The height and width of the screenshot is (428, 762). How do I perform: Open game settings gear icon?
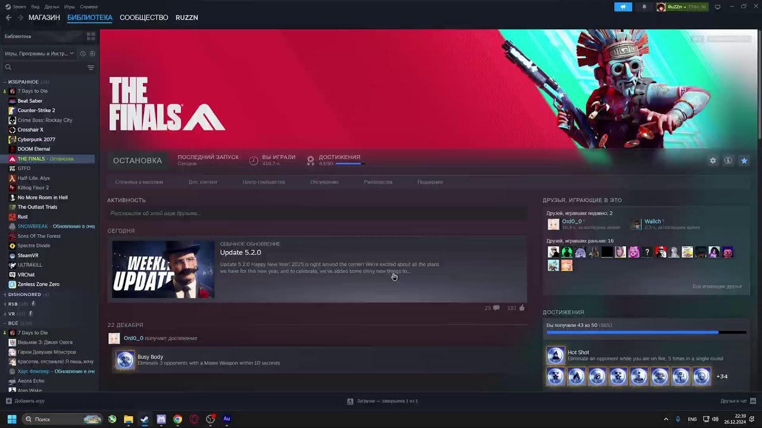click(713, 160)
